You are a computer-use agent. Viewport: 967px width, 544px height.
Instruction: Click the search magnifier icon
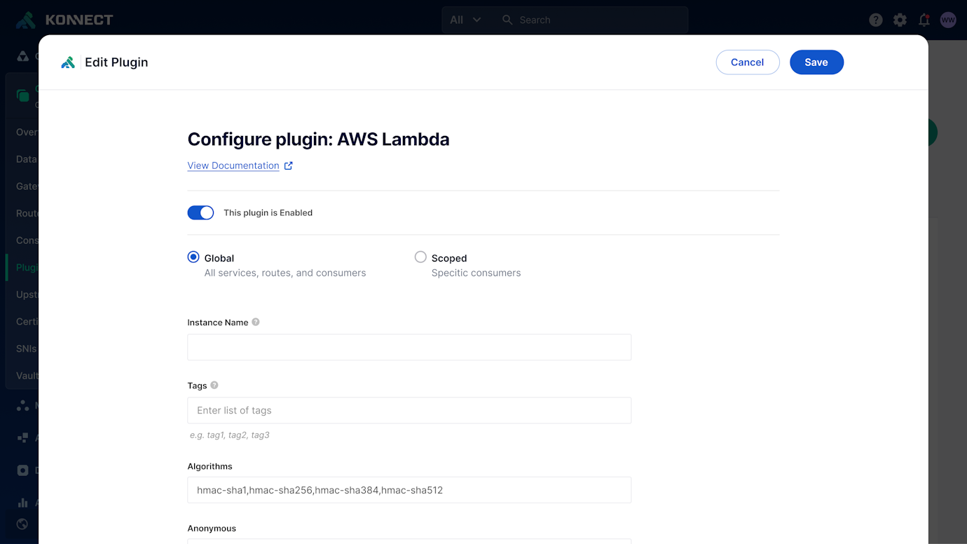point(507,20)
